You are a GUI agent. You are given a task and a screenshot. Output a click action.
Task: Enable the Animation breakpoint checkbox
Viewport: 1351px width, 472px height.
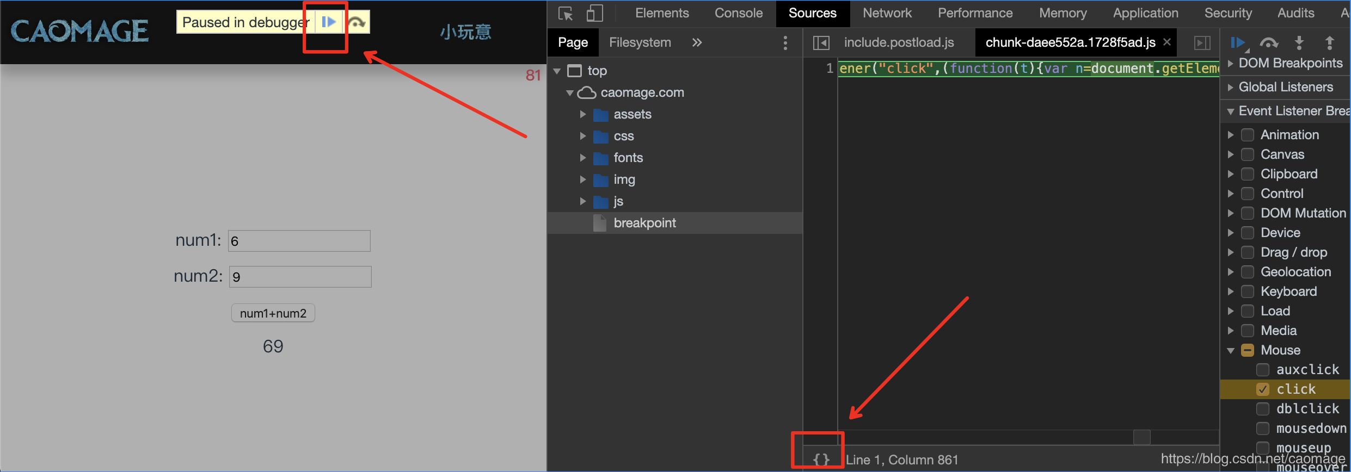pyautogui.click(x=1248, y=135)
